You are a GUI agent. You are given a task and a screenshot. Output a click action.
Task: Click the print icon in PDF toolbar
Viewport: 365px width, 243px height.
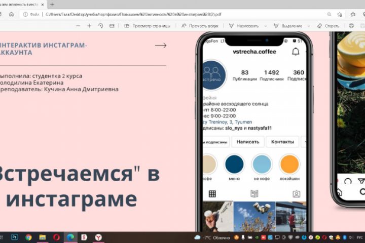tap(351, 26)
